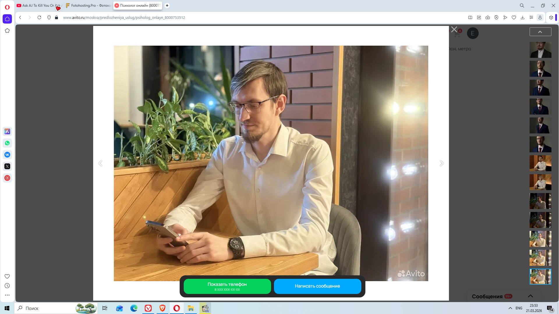The image size is (559, 314).
Task: Switch to the Fotohosting.Pro tab
Action: click(89, 6)
